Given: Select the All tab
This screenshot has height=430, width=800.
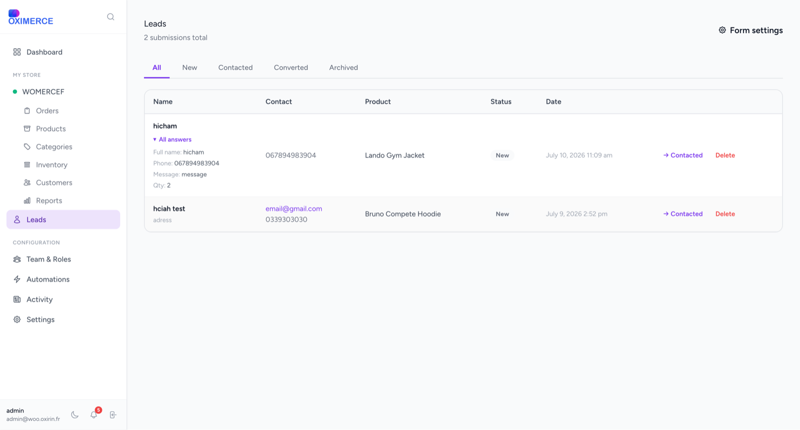Looking at the screenshot, I should tap(156, 67).
